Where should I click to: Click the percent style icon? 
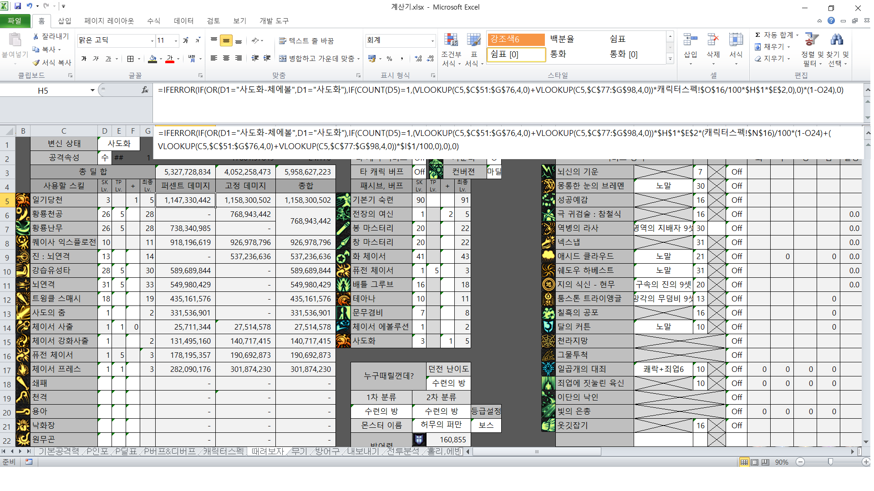point(389,59)
